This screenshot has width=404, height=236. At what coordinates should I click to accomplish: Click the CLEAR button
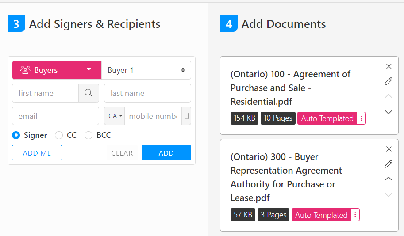[122, 153]
